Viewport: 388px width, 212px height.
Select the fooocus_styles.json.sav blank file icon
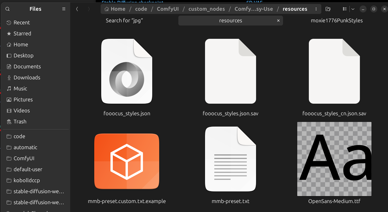tap(231, 71)
